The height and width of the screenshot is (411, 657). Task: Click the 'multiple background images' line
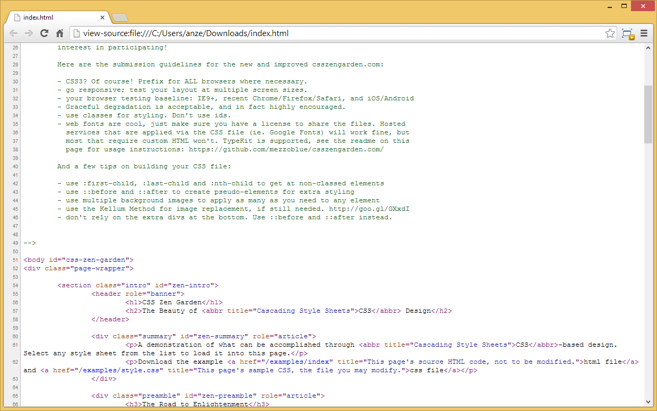click(x=219, y=201)
